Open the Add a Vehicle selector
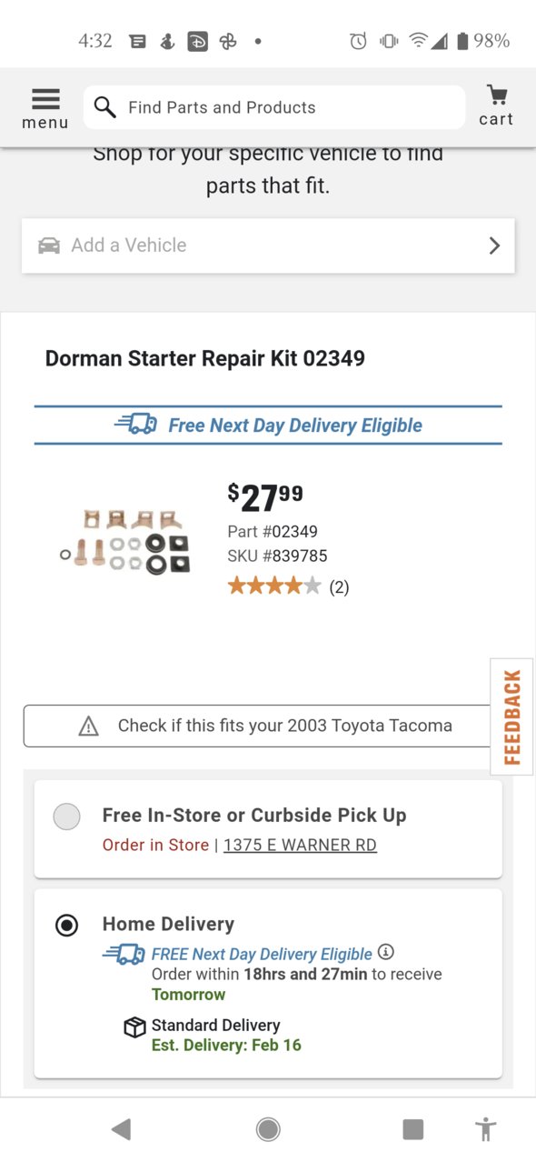 point(268,245)
